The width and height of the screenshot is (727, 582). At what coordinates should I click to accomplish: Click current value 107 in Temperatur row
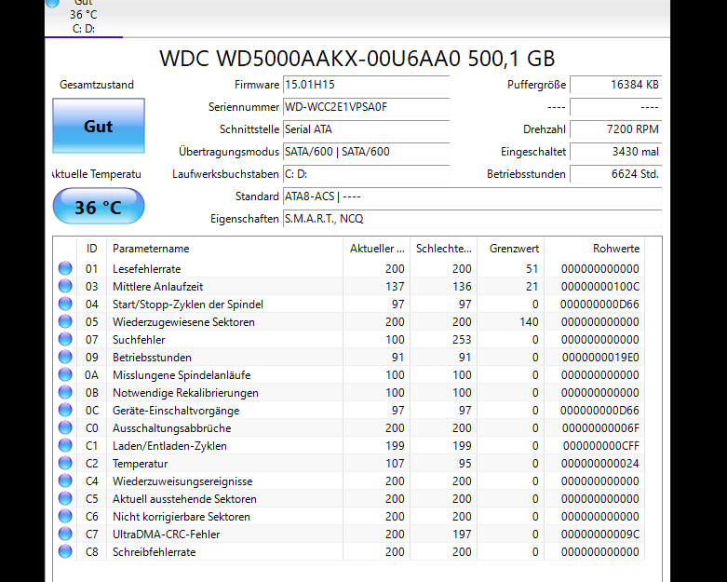pos(395,464)
